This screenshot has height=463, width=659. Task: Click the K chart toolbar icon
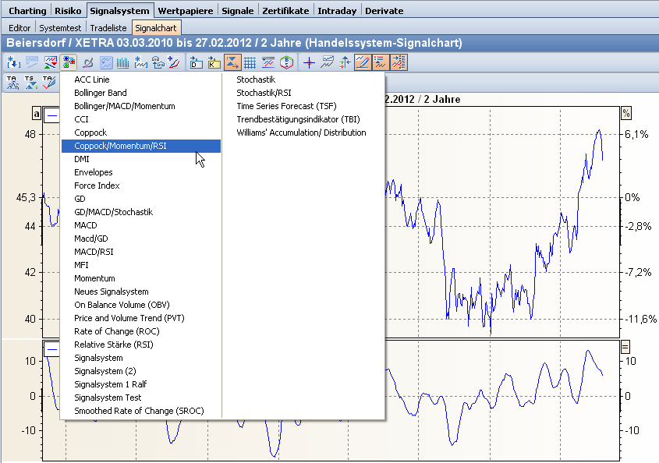(x=214, y=62)
